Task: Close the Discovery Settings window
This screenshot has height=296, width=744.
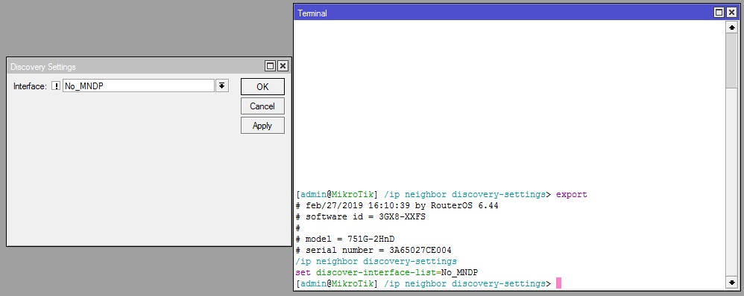Action: tap(283, 66)
